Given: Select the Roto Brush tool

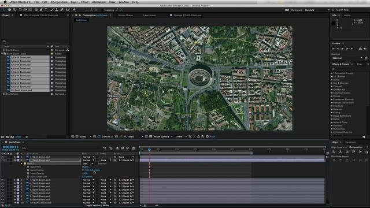Looking at the screenshot, I should pos(68,10).
